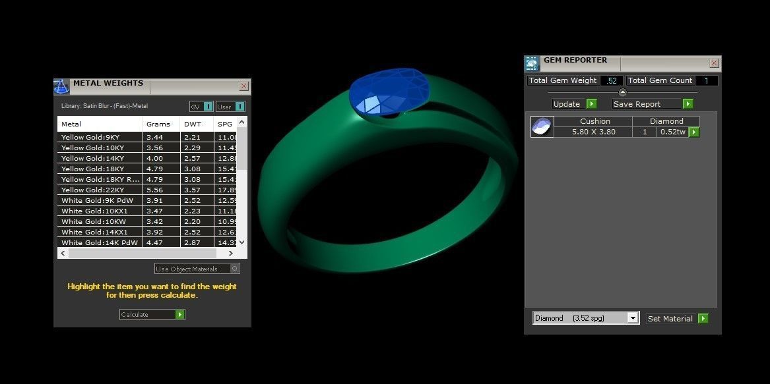This screenshot has height=384, width=770.
Task: Click the green arrow beside Save Report
Action: click(x=688, y=104)
